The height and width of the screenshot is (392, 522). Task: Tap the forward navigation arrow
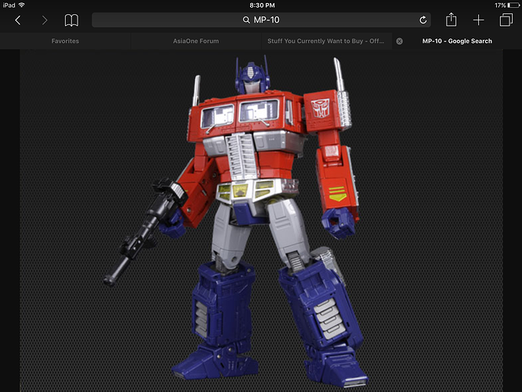(44, 20)
